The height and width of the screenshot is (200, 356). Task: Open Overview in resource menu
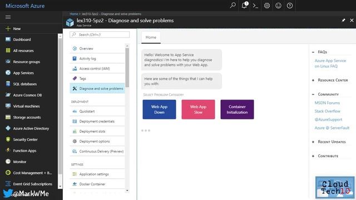click(97, 48)
